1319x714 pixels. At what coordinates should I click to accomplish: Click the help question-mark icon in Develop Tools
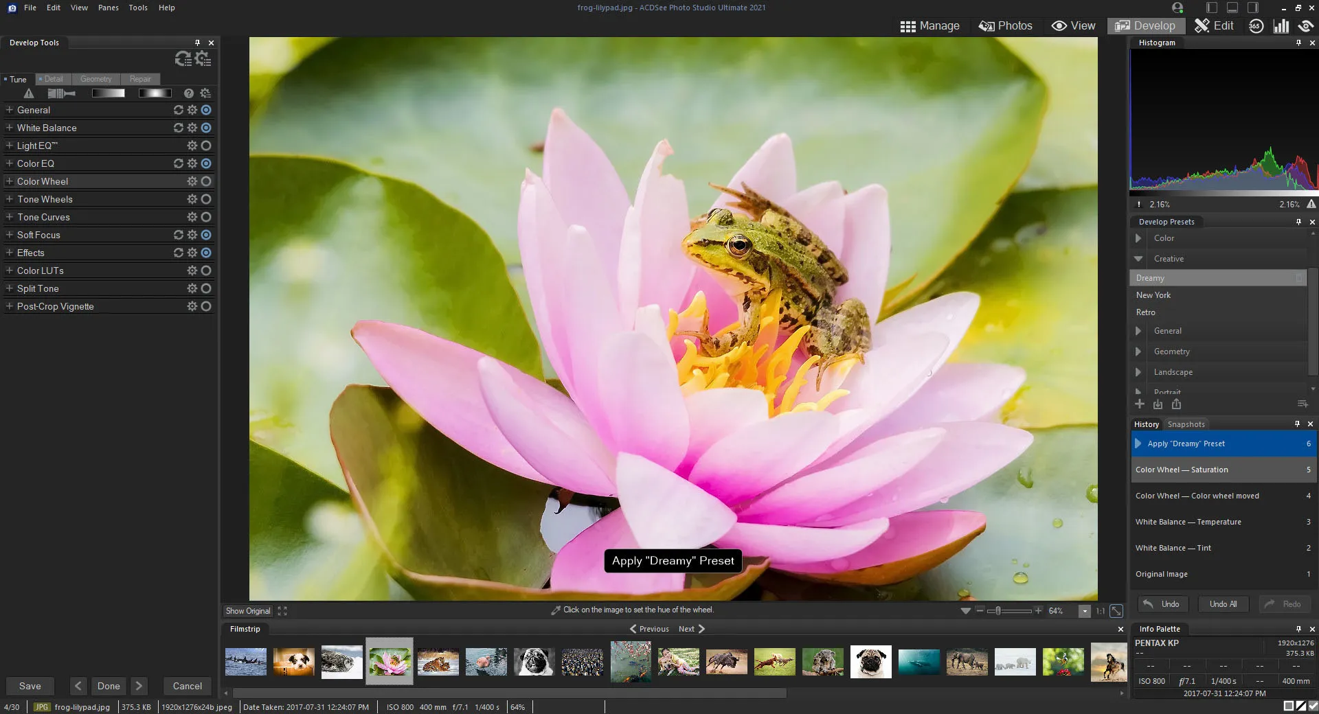[188, 93]
